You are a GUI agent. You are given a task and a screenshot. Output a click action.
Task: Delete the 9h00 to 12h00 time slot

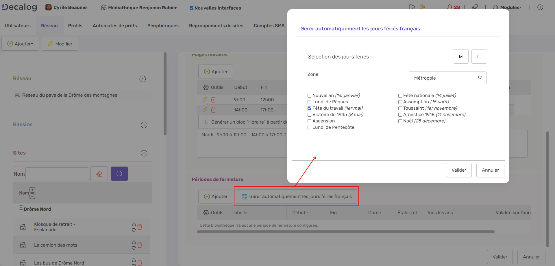pyautogui.click(x=213, y=100)
